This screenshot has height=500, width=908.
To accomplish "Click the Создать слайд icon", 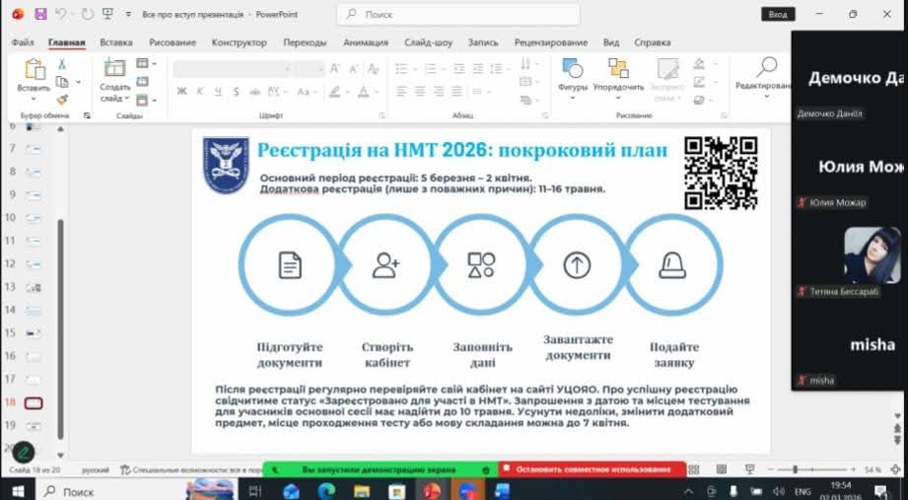I will 114,68.
